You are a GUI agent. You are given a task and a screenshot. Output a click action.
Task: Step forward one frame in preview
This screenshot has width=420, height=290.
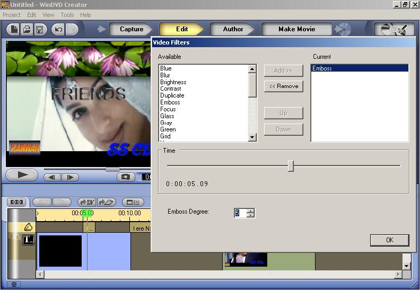coord(70,177)
